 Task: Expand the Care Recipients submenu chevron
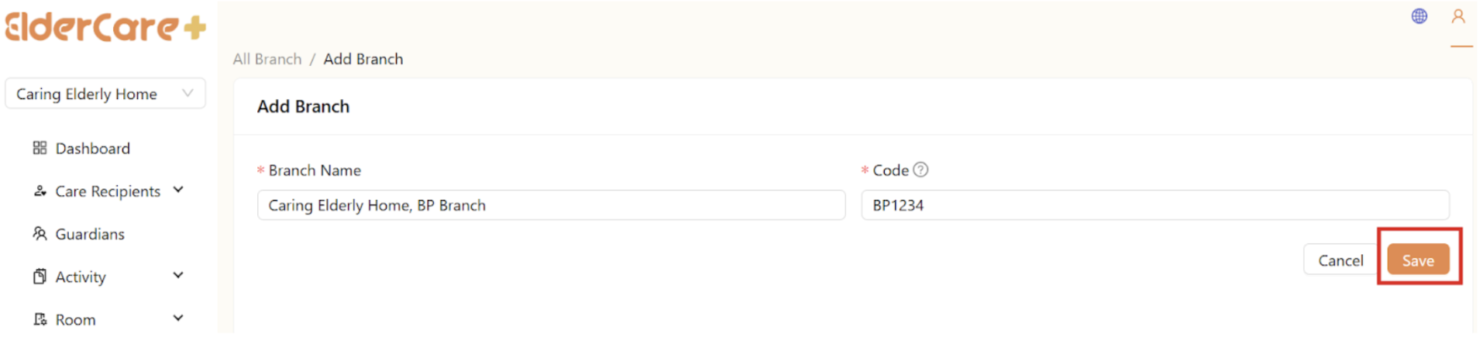[x=178, y=190]
